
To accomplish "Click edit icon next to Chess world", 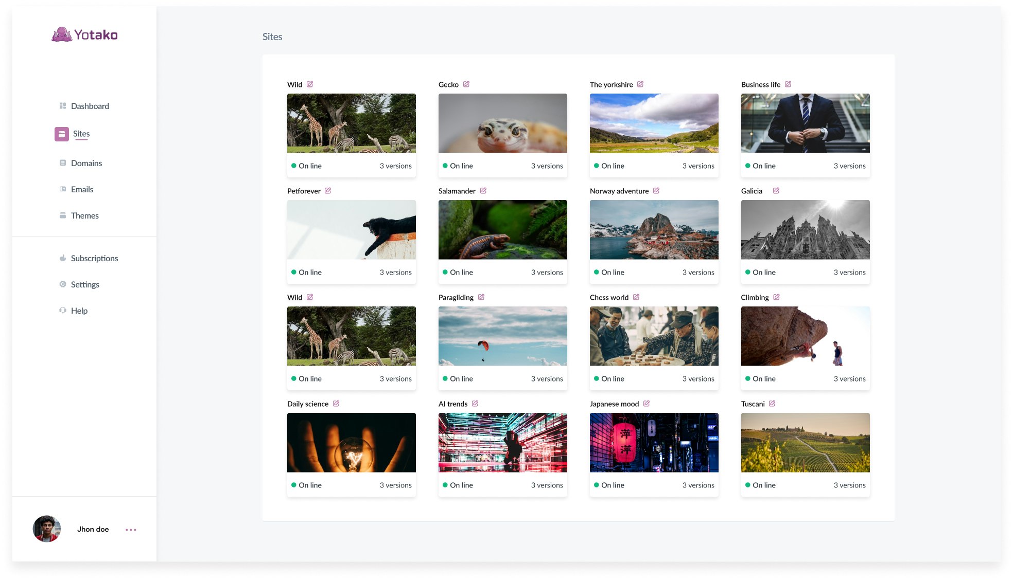I will coord(636,297).
